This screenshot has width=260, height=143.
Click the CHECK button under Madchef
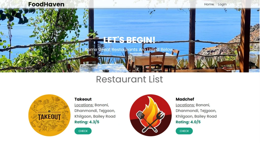click(x=184, y=131)
